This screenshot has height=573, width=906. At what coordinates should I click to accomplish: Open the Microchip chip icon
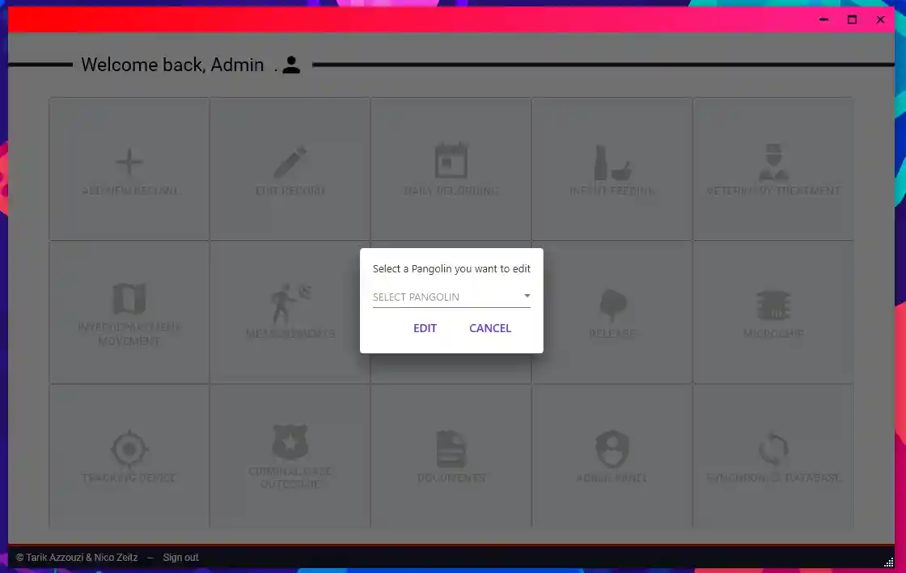(x=773, y=305)
